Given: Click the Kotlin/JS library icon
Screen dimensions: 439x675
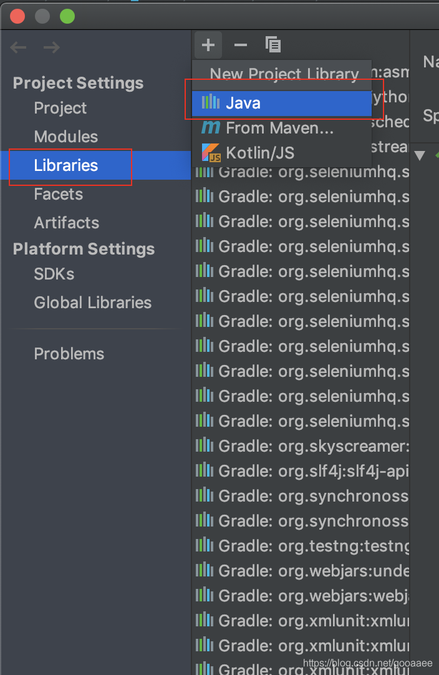Looking at the screenshot, I should click(211, 153).
